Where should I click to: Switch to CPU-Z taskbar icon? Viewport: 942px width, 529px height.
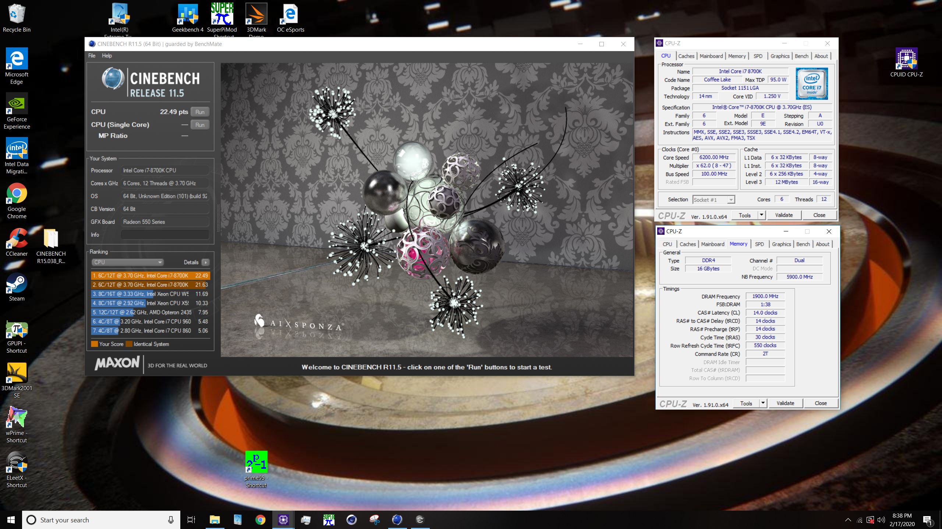[x=283, y=520]
